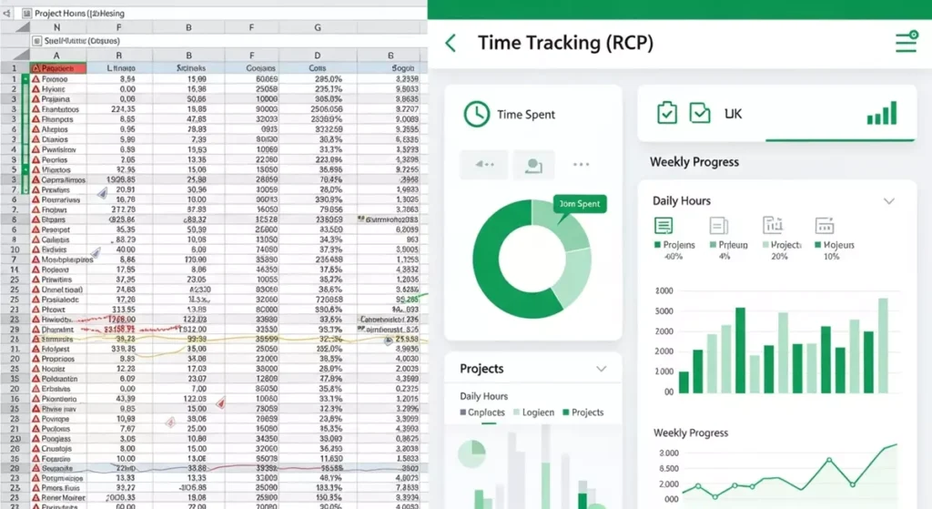Screen dimensions: 932x509
Task: Click the Jom Spent tooltip on the donut
Action: click(580, 204)
